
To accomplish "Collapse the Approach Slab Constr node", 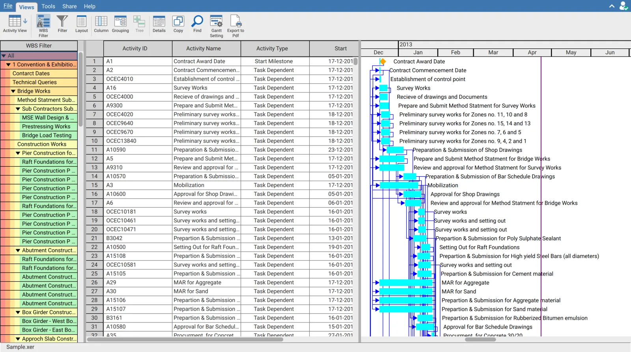I will (x=18, y=339).
